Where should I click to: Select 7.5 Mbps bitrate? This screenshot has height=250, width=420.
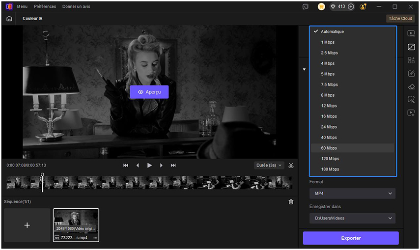[x=353, y=84]
